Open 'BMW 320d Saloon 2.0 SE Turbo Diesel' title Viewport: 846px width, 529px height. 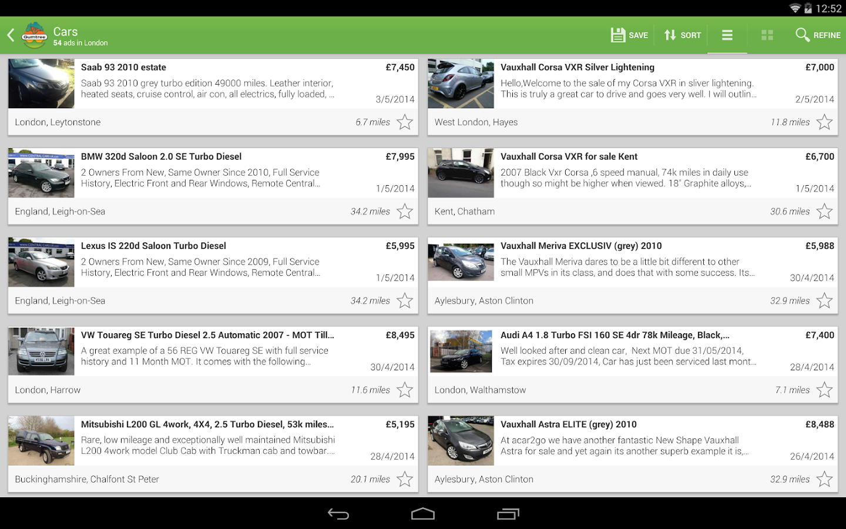[x=162, y=157]
